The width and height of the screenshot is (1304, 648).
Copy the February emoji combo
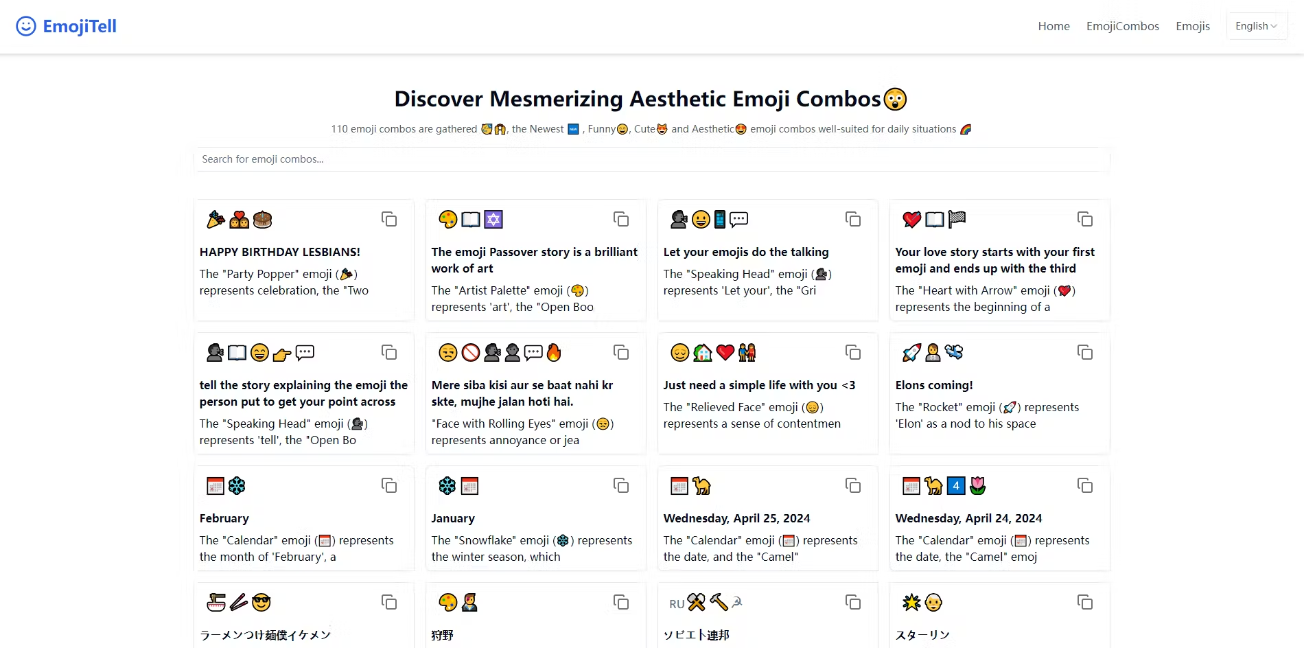pos(389,485)
